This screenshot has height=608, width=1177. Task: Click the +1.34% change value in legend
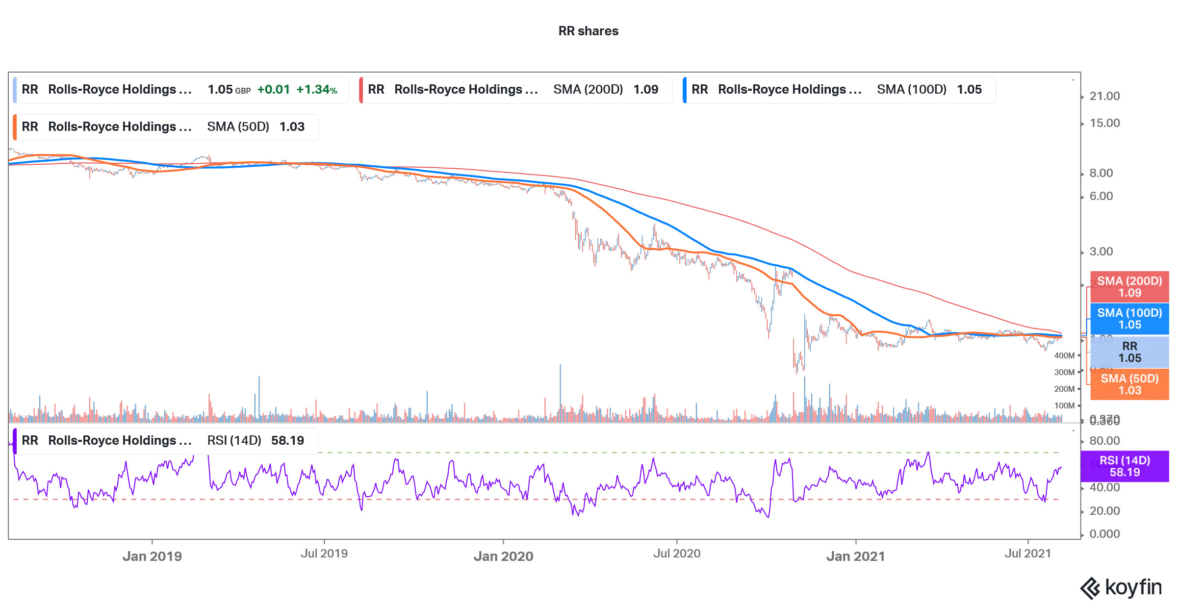tap(317, 90)
